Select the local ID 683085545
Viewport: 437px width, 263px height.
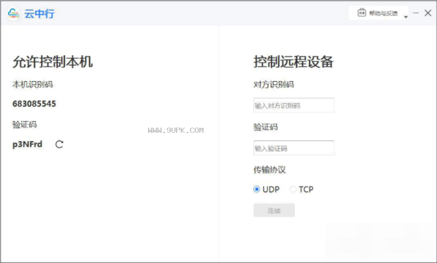tap(34, 104)
